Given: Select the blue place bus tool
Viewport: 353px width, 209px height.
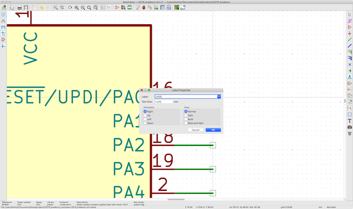Looking at the screenshot, I should coord(349,46).
